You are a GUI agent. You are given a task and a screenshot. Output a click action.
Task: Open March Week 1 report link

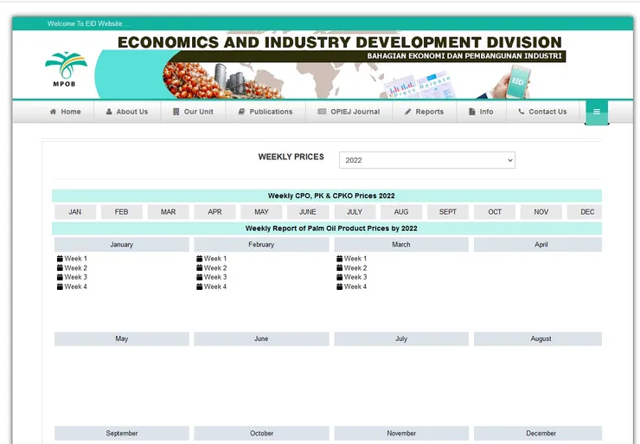point(355,259)
